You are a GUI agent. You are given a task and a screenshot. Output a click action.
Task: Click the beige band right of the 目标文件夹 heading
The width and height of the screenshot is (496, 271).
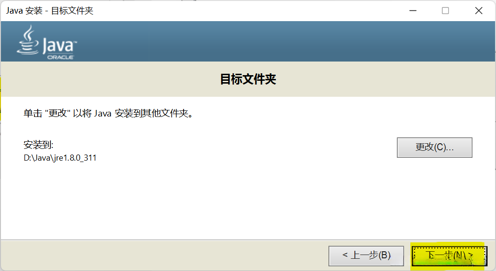click(386, 79)
